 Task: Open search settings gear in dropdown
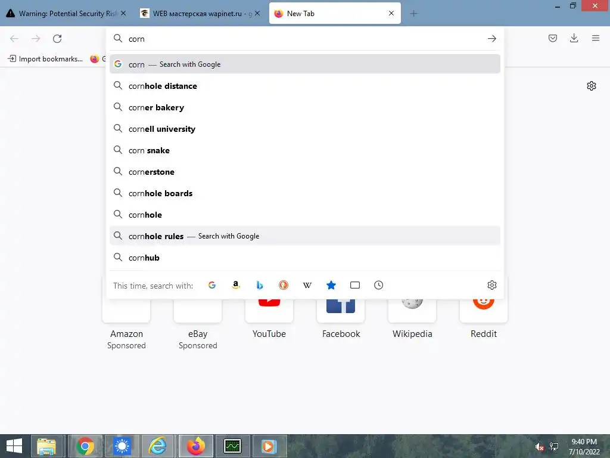(491, 285)
